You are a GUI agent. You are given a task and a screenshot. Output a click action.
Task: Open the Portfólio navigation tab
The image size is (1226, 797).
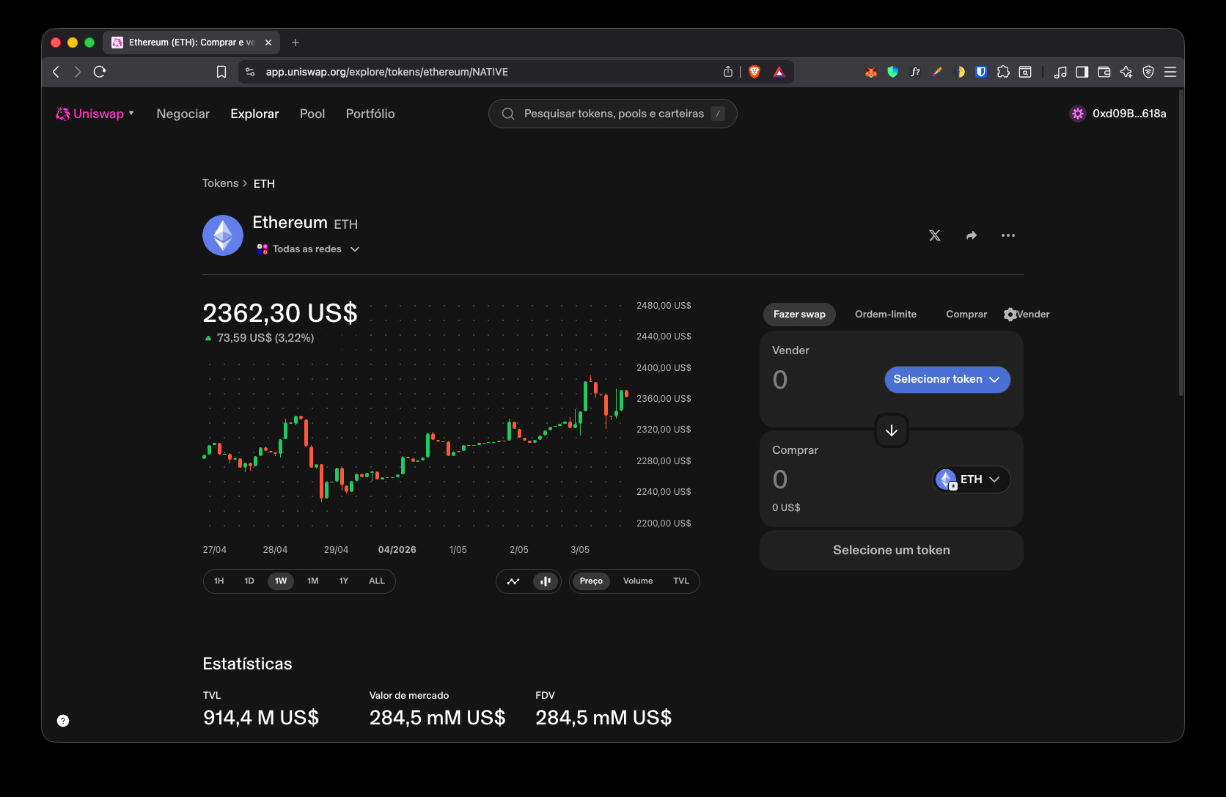tap(370, 114)
